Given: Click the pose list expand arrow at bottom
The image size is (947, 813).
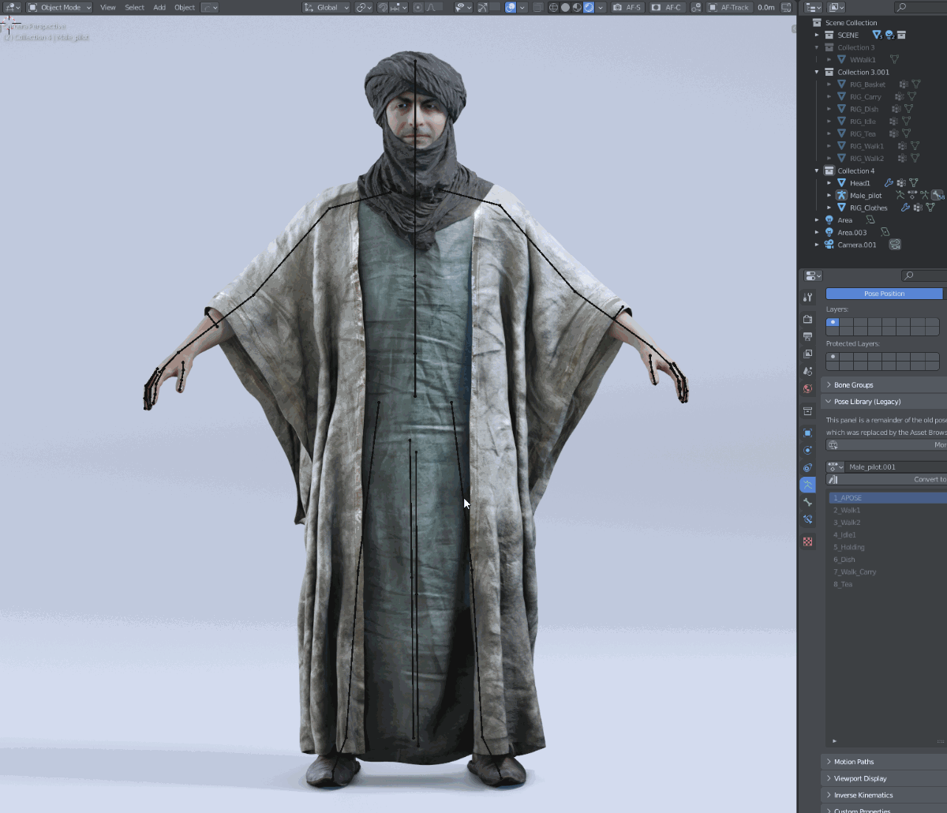Looking at the screenshot, I should coord(834,741).
